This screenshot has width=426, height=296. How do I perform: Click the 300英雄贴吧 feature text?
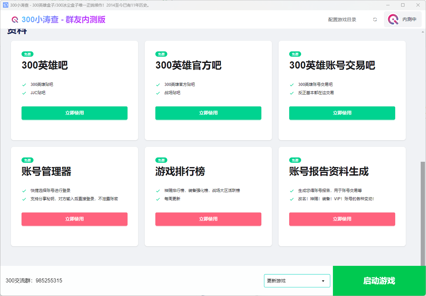coord(42,85)
